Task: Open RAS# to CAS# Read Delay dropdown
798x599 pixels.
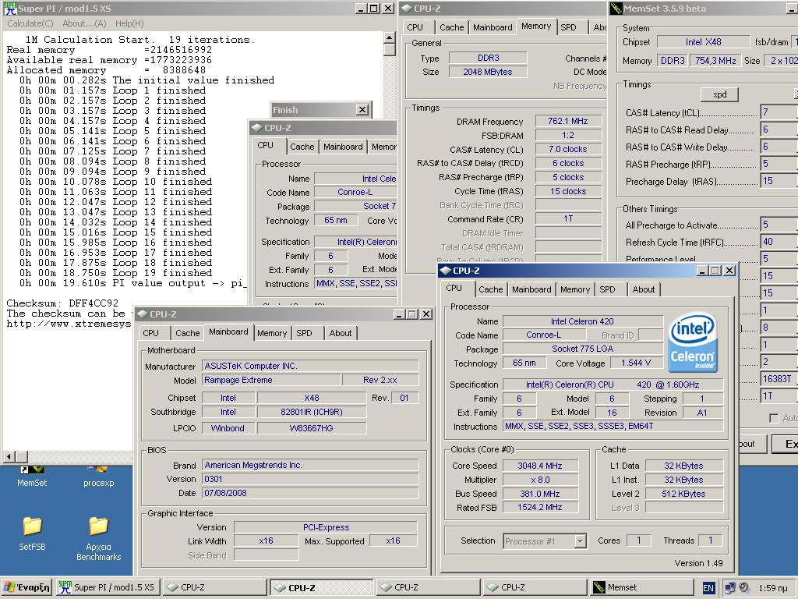Action: point(779,129)
